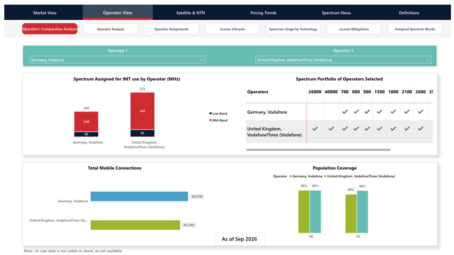Open the Operator 1 dropdown

coord(117,60)
